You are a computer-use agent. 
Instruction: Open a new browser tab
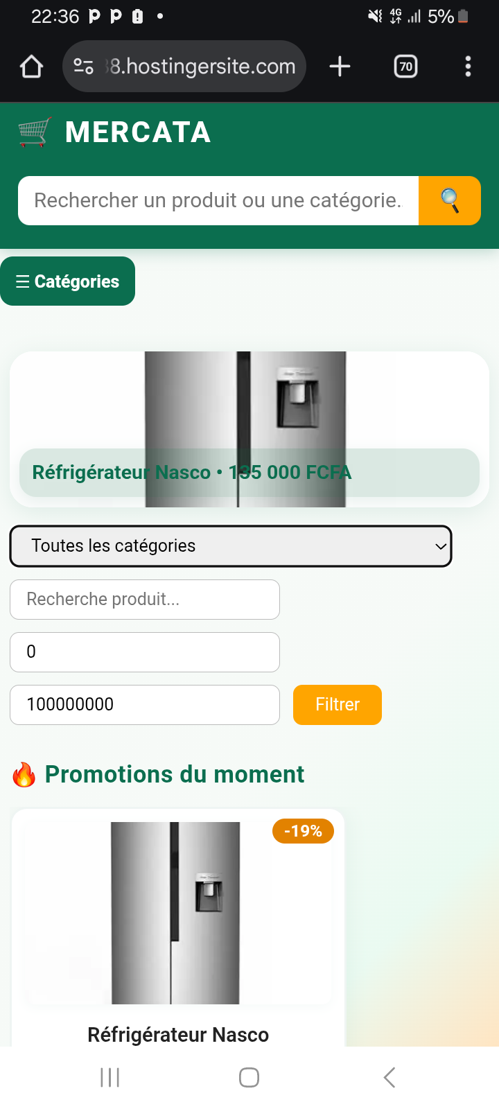coord(340,67)
